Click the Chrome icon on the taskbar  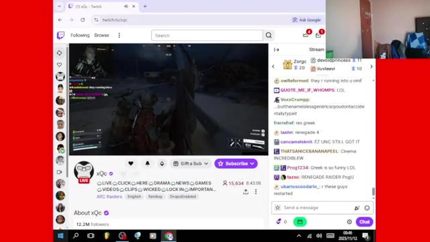point(169,236)
